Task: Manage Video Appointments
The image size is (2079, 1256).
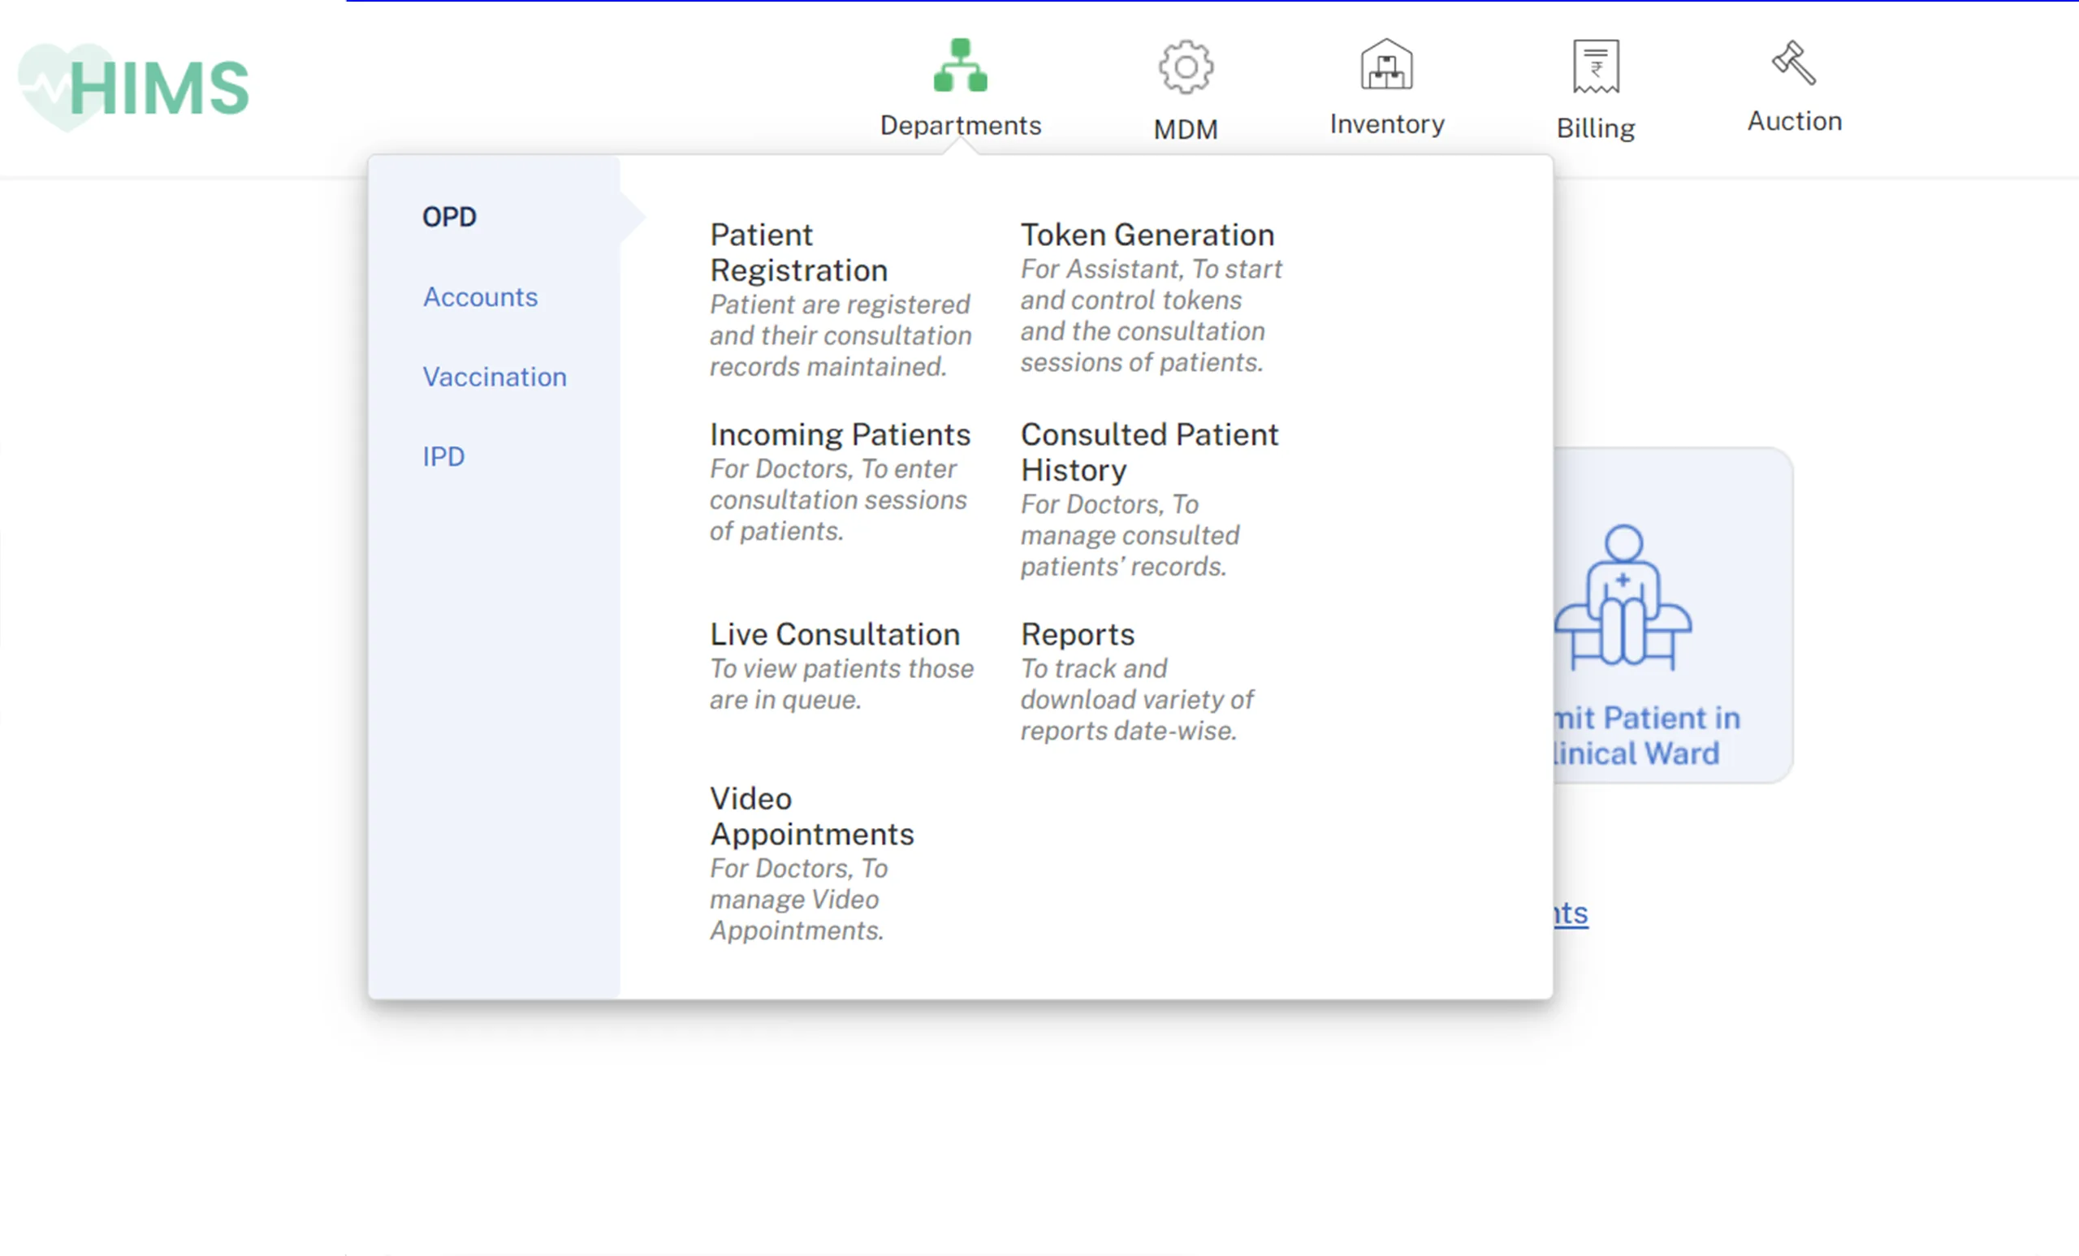Action: point(811,816)
